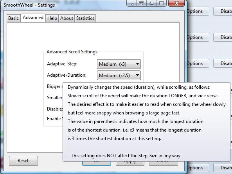Go to the About tab
The image size is (232, 174).
point(67,18)
